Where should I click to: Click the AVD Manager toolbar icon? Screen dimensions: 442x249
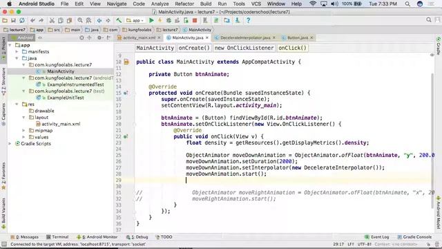click(205, 20)
